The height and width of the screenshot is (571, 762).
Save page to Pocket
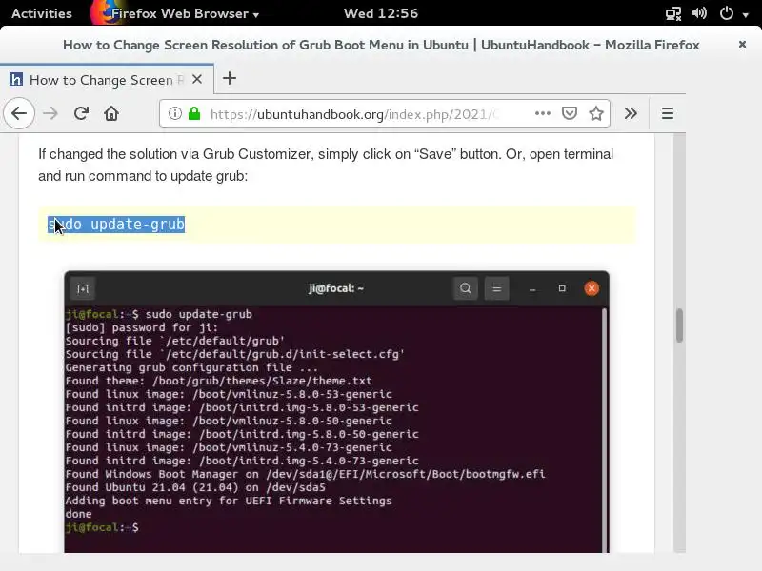[x=569, y=113]
